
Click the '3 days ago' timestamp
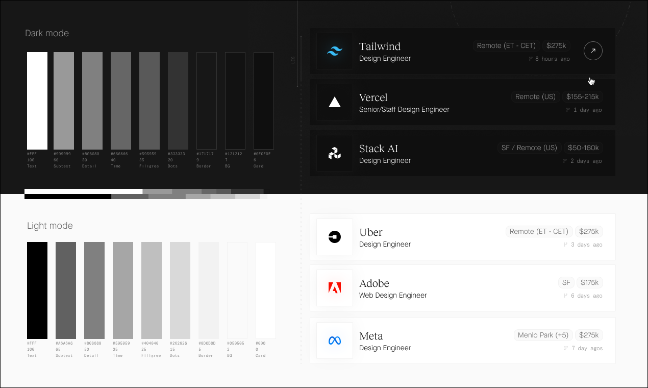(x=587, y=245)
